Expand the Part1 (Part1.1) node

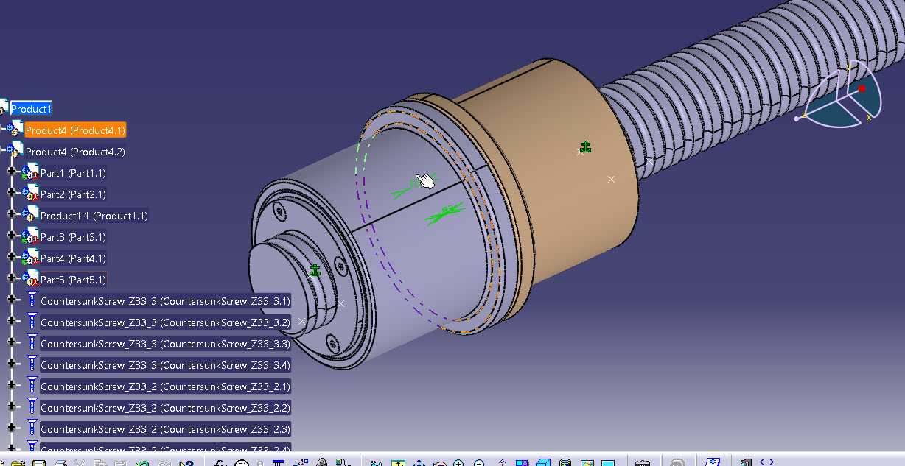click(x=11, y=172)
